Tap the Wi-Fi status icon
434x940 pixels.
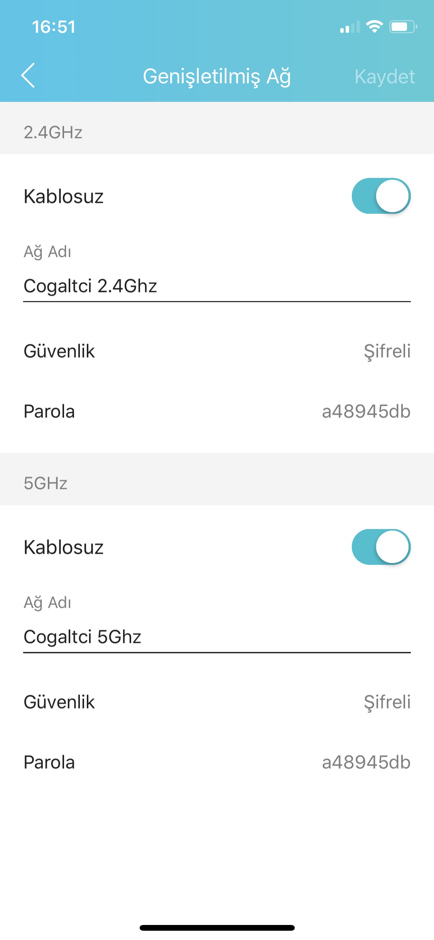tap(374, 27)
